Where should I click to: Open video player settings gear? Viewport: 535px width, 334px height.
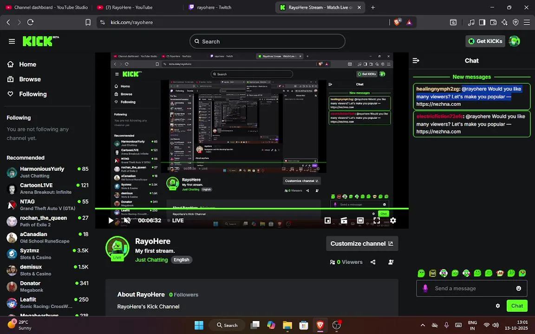coord(393,220)
